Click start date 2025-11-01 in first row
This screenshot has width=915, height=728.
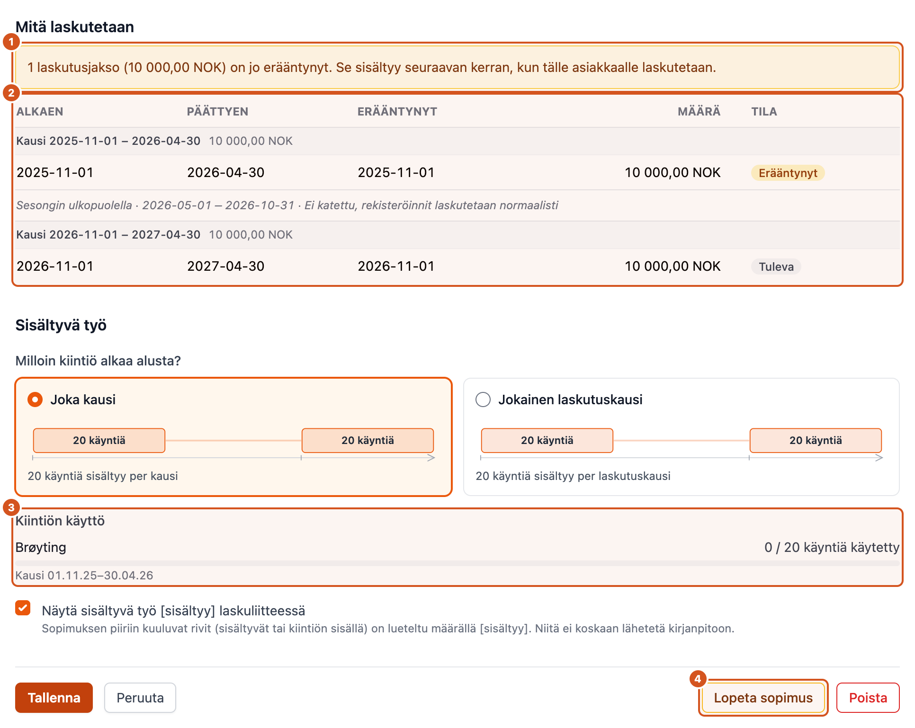(55, 172)
